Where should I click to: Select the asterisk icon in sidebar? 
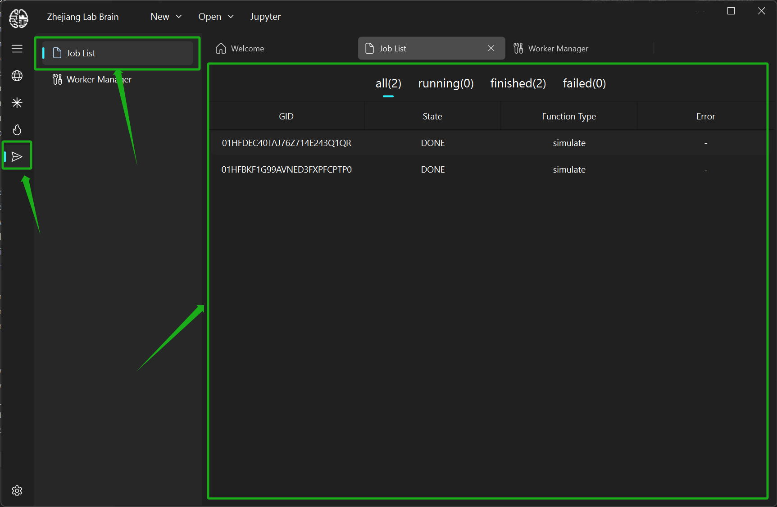tap(17, 103)
